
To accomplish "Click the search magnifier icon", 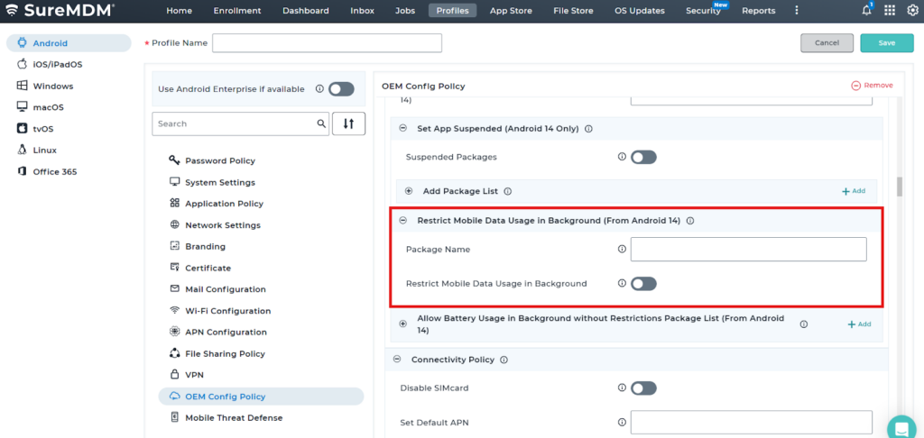I will click(320, 123).
